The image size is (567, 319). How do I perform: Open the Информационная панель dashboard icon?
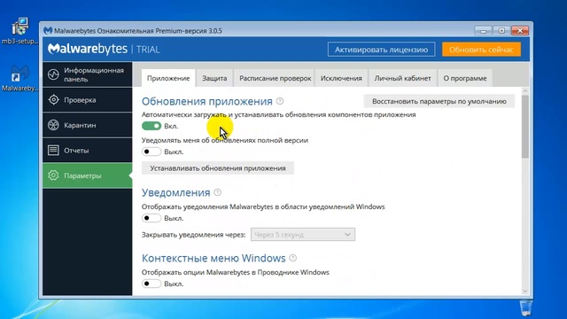[53, 74]
